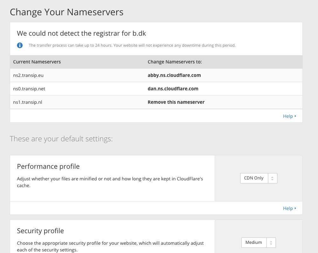Click the blue info icon
This screenshot has width=318, height=253.
pyautogui.click(x=20, y=45)
